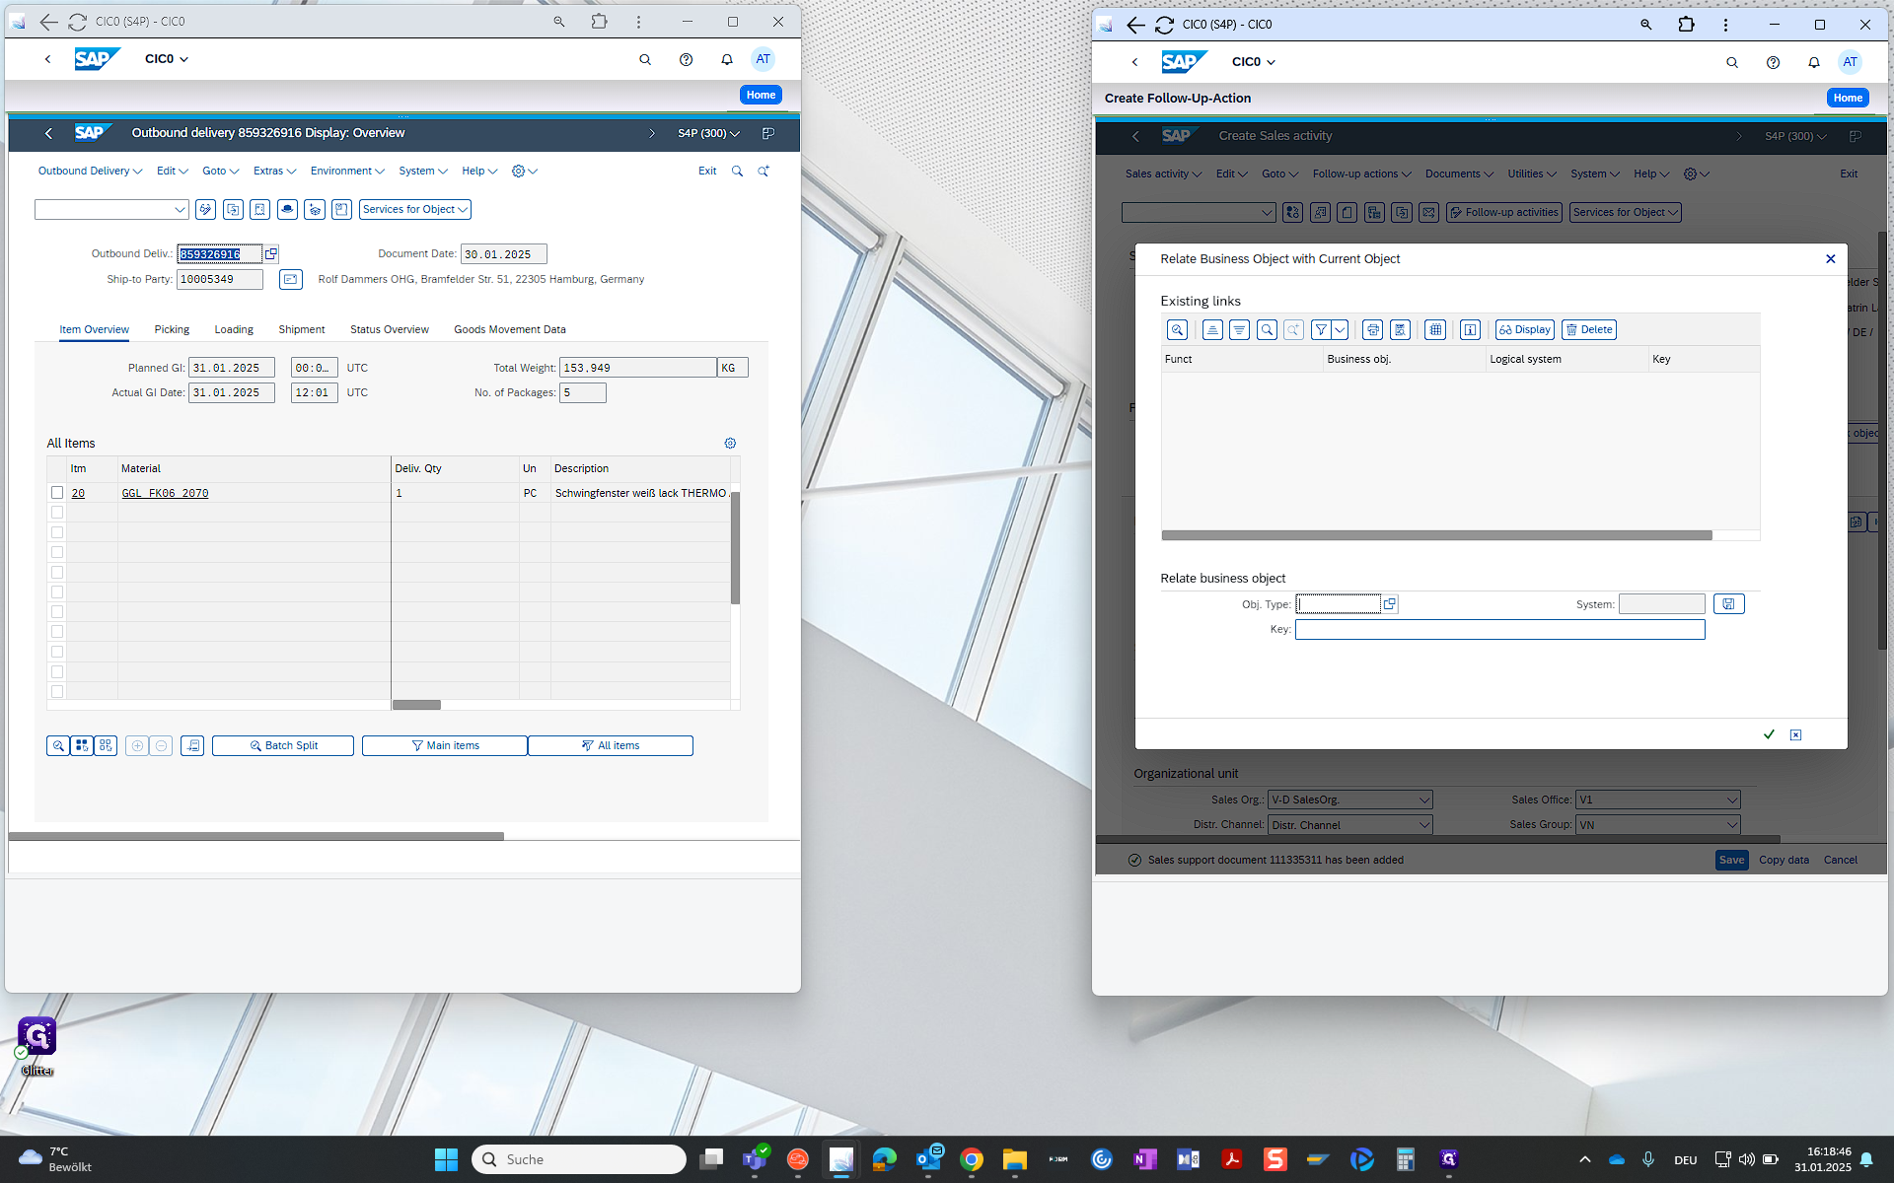The height and width of the screenshot is (1183, 1894).
Task: Click header details hat icon
Action: click(287, 209)
